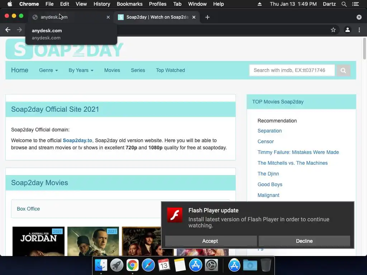
Task: Expand the By Years dropdown
Action: [x=81, y=70]
